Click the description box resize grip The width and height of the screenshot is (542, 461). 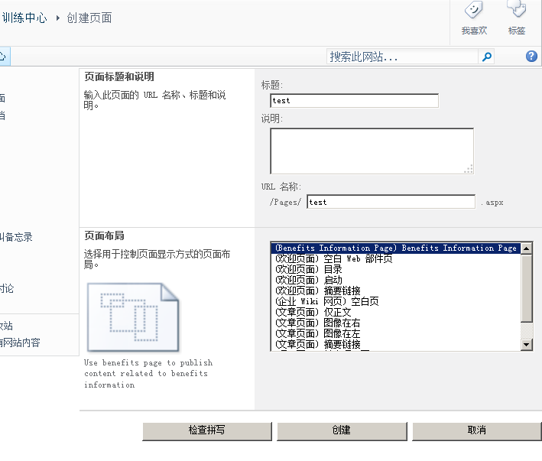pyautogui.click(x=469, y=169)
